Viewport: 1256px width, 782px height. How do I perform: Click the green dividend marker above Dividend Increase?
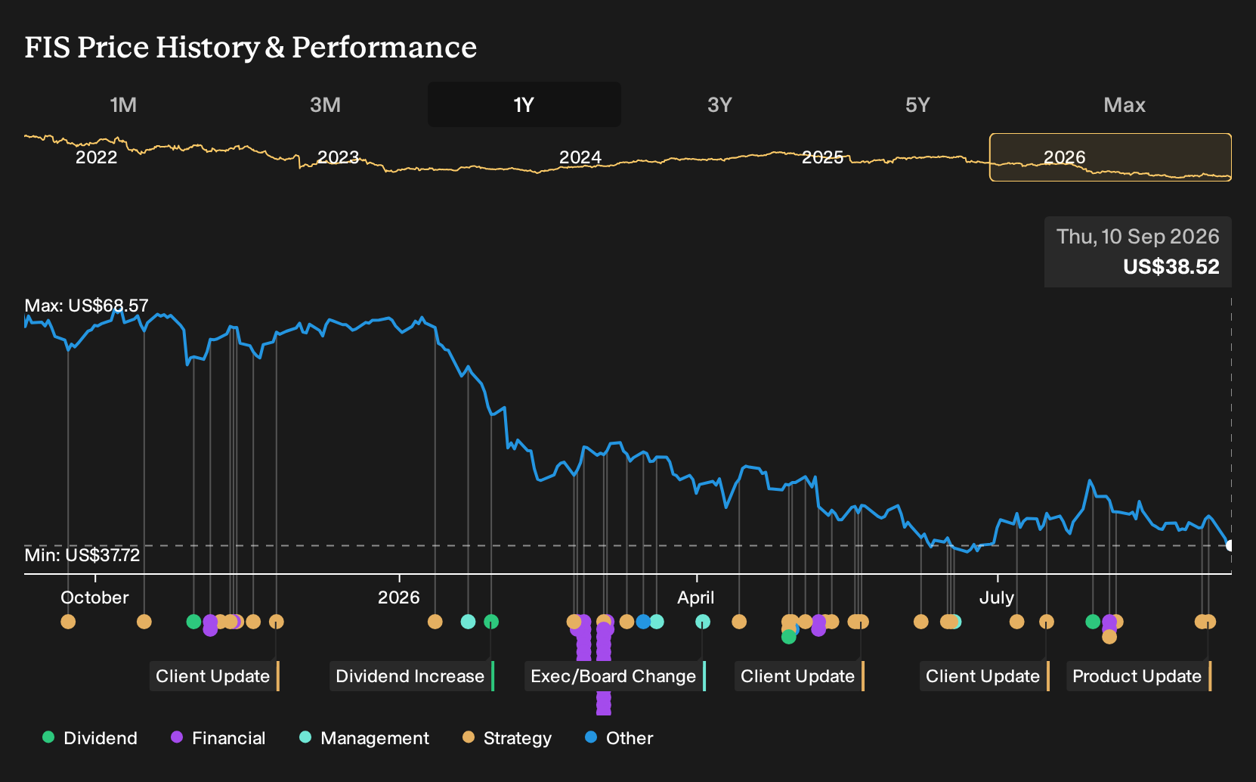click(x=491, y=622)
